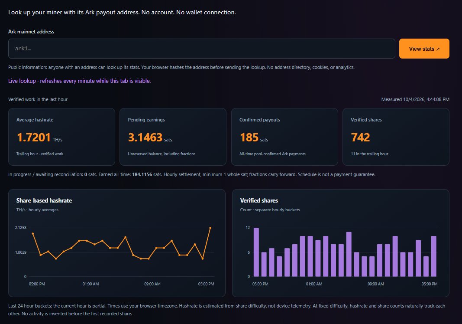Click the Confirmed payouts card title
Screen dimensions: 462x324
click(260, 120)
